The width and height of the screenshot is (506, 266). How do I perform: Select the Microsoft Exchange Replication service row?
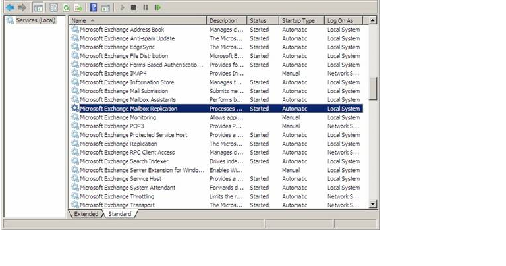(216, 144)
